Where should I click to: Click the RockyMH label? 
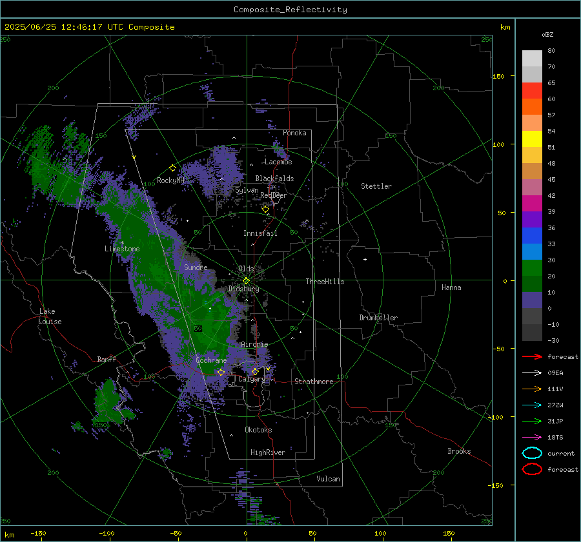pos(170,180)
